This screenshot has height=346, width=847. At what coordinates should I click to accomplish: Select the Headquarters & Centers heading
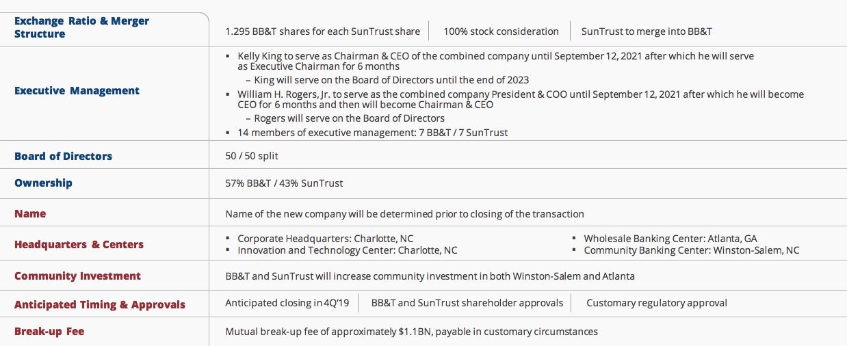coord(79,245)
